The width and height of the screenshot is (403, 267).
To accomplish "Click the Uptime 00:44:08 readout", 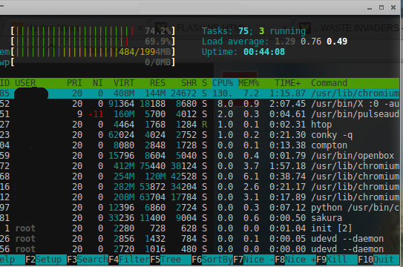I will (243, 52).
